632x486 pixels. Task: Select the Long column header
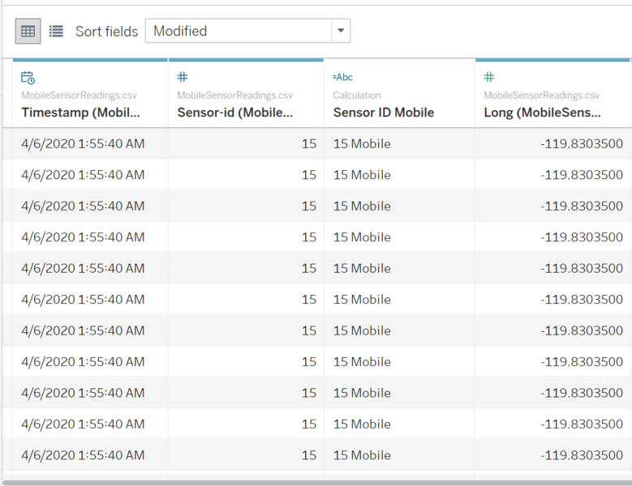543,113
